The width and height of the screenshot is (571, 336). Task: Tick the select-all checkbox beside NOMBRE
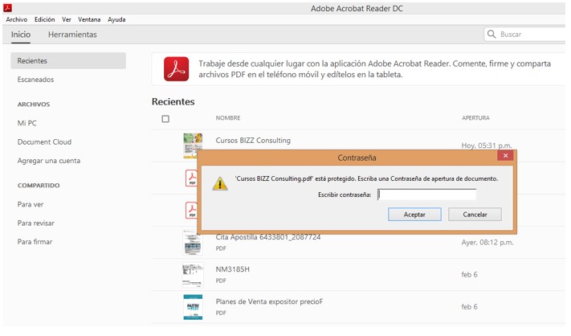click(x=165, y=119)
